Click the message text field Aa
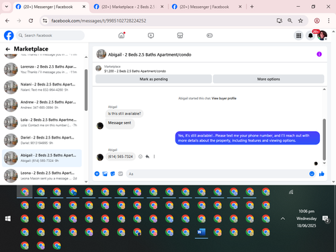 tap(217, 174)
